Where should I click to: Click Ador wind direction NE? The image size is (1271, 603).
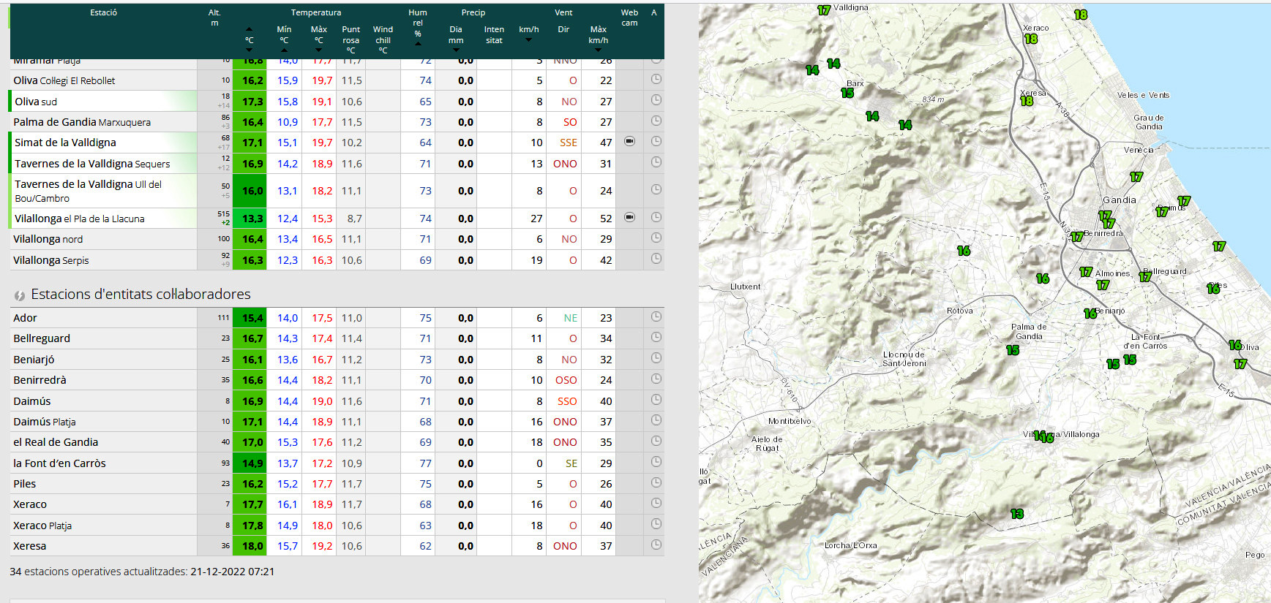coord(571,318)
